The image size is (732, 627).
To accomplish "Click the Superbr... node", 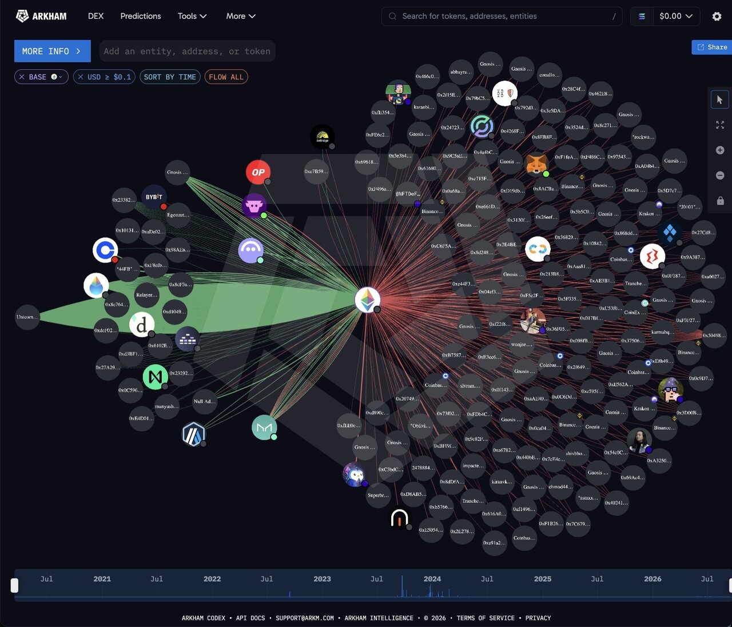I will pyautogui.click(x=379, y=496).
